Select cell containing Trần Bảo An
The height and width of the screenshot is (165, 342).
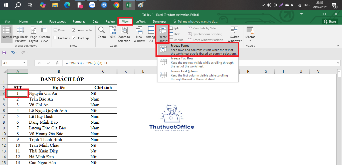[x=59, y=99]
